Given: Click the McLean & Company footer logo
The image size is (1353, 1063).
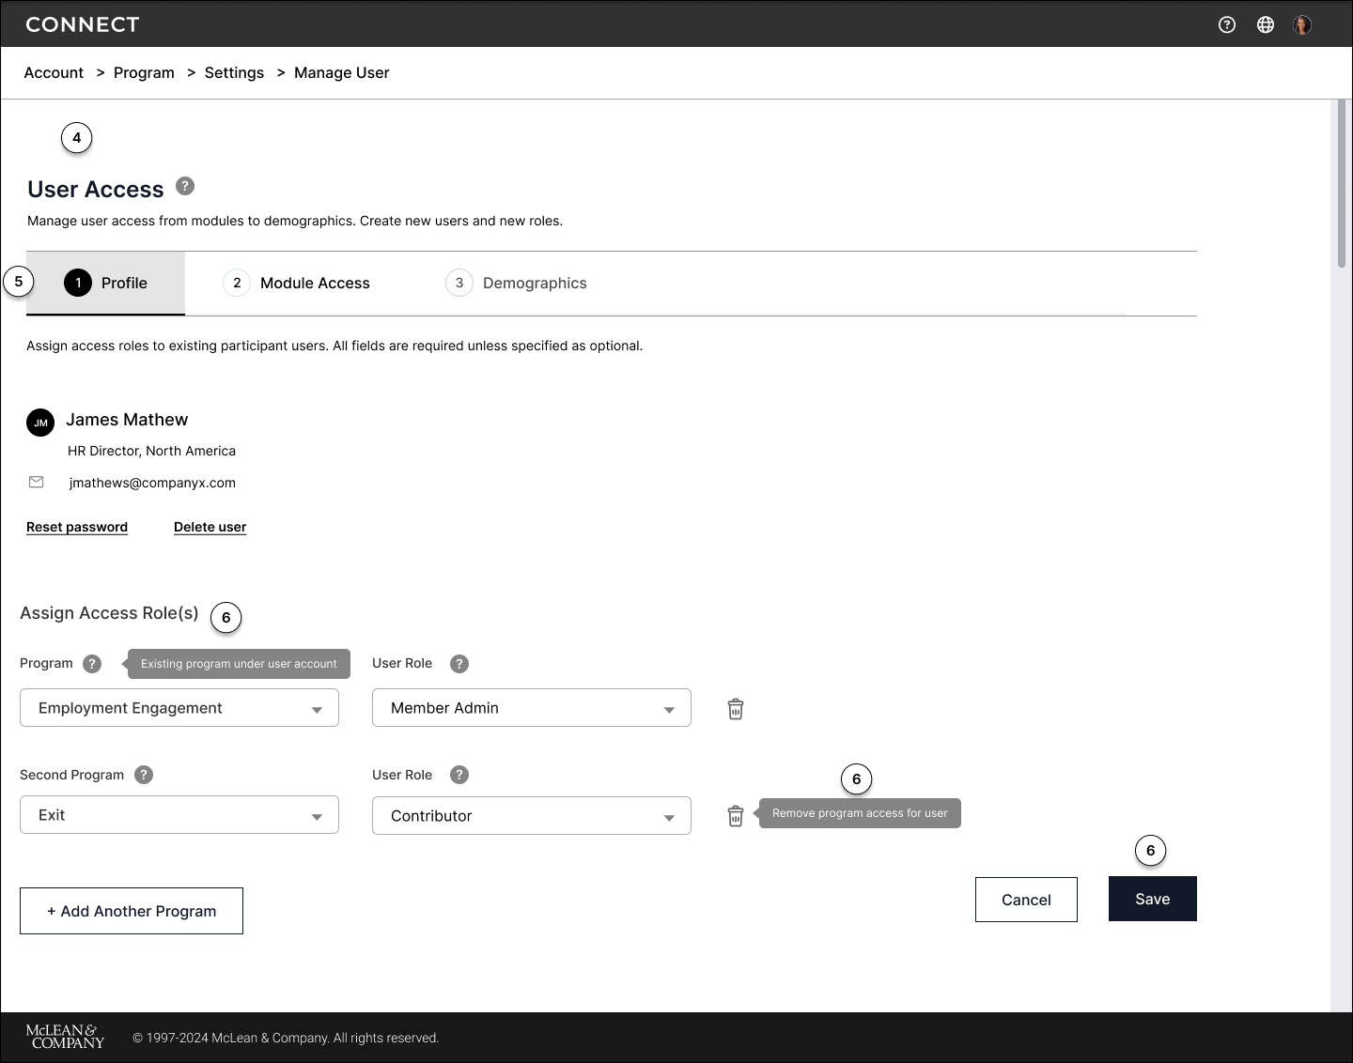Looking at the screenshot, I should (65, 1037).
